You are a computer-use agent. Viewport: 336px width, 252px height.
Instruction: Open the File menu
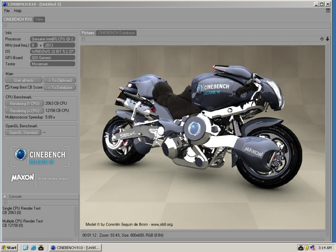point(7,11)
